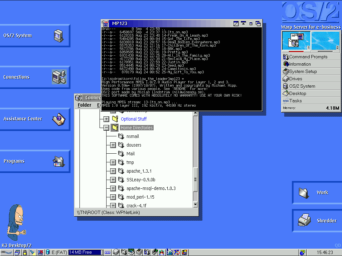Screen dimensions: 342x256
Task: Open the Connections window system menu icon
Action: coord(78,98)
